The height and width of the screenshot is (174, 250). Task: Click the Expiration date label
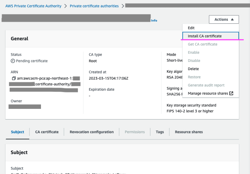pyautogui.click(x=101, y=89)
